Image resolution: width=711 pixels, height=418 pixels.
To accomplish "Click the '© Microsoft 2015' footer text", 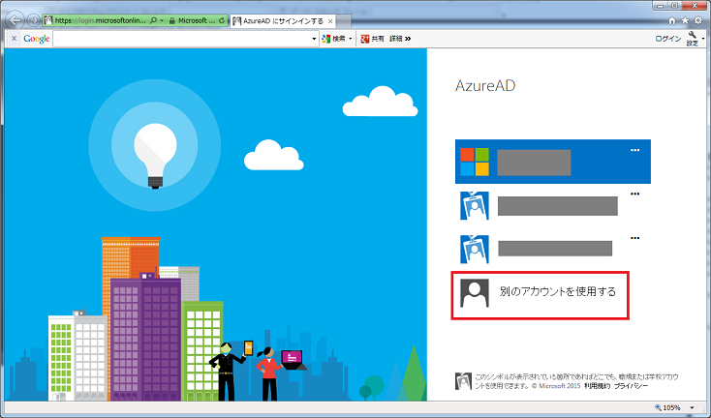I will (x=556, y=386).
